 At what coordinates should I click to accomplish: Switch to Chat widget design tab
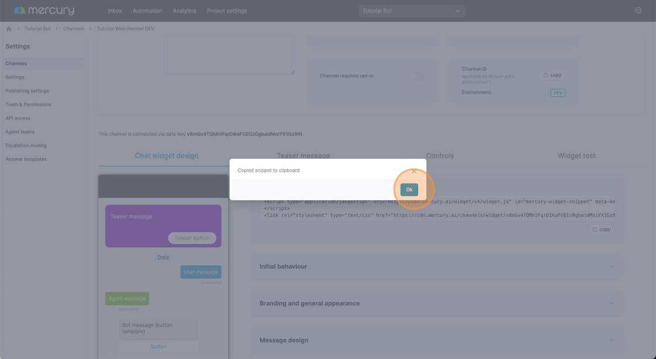pyautogui.click(x=166, y=156)
